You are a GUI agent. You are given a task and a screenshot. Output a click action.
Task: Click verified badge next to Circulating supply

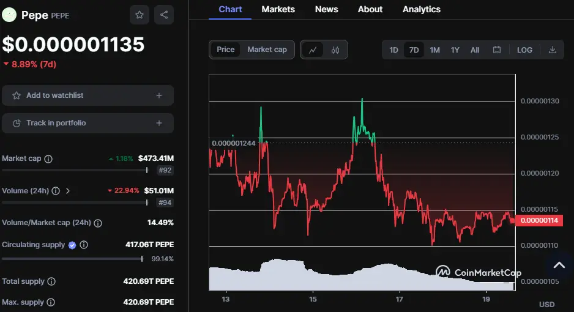(72, 245)
